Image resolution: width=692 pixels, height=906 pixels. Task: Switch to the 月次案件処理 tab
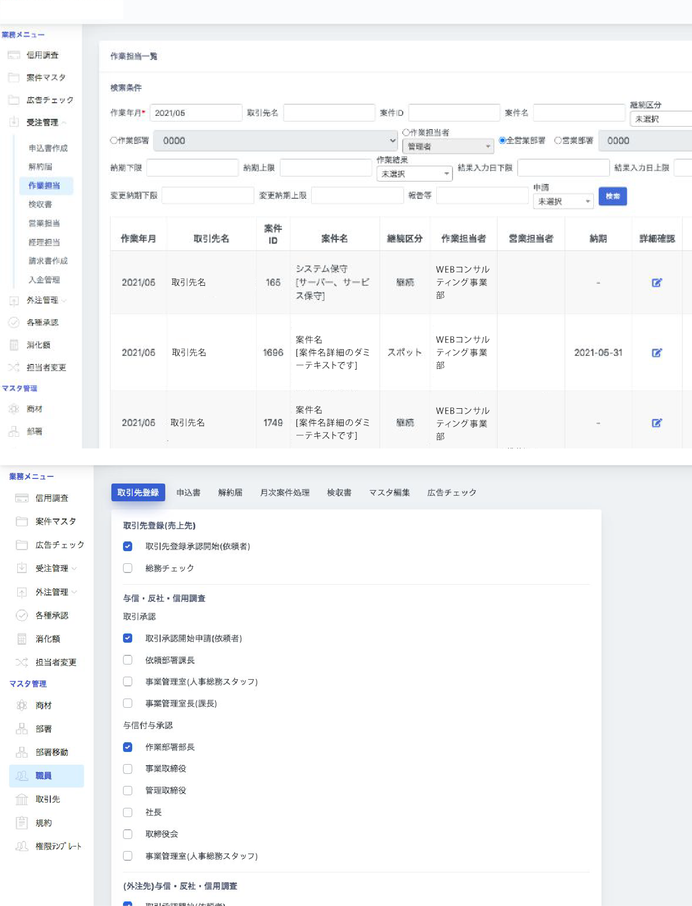[x=285, y=492]
